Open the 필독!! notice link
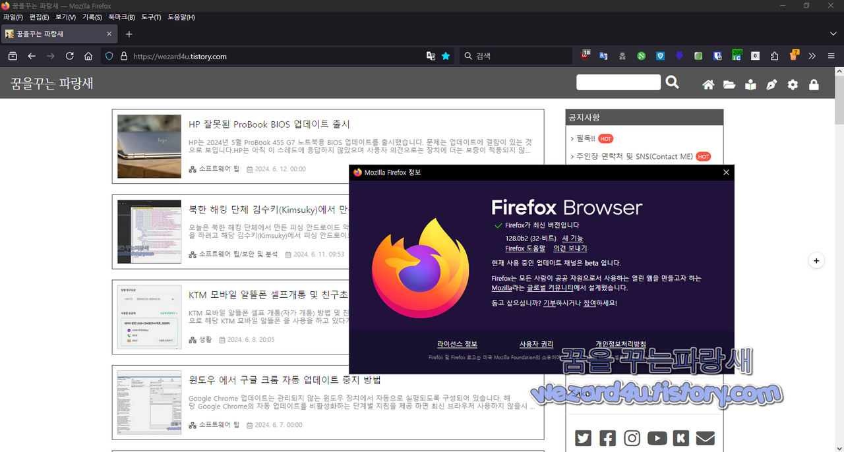This screenshot has height=452, width=844. [x=586, y=138]
